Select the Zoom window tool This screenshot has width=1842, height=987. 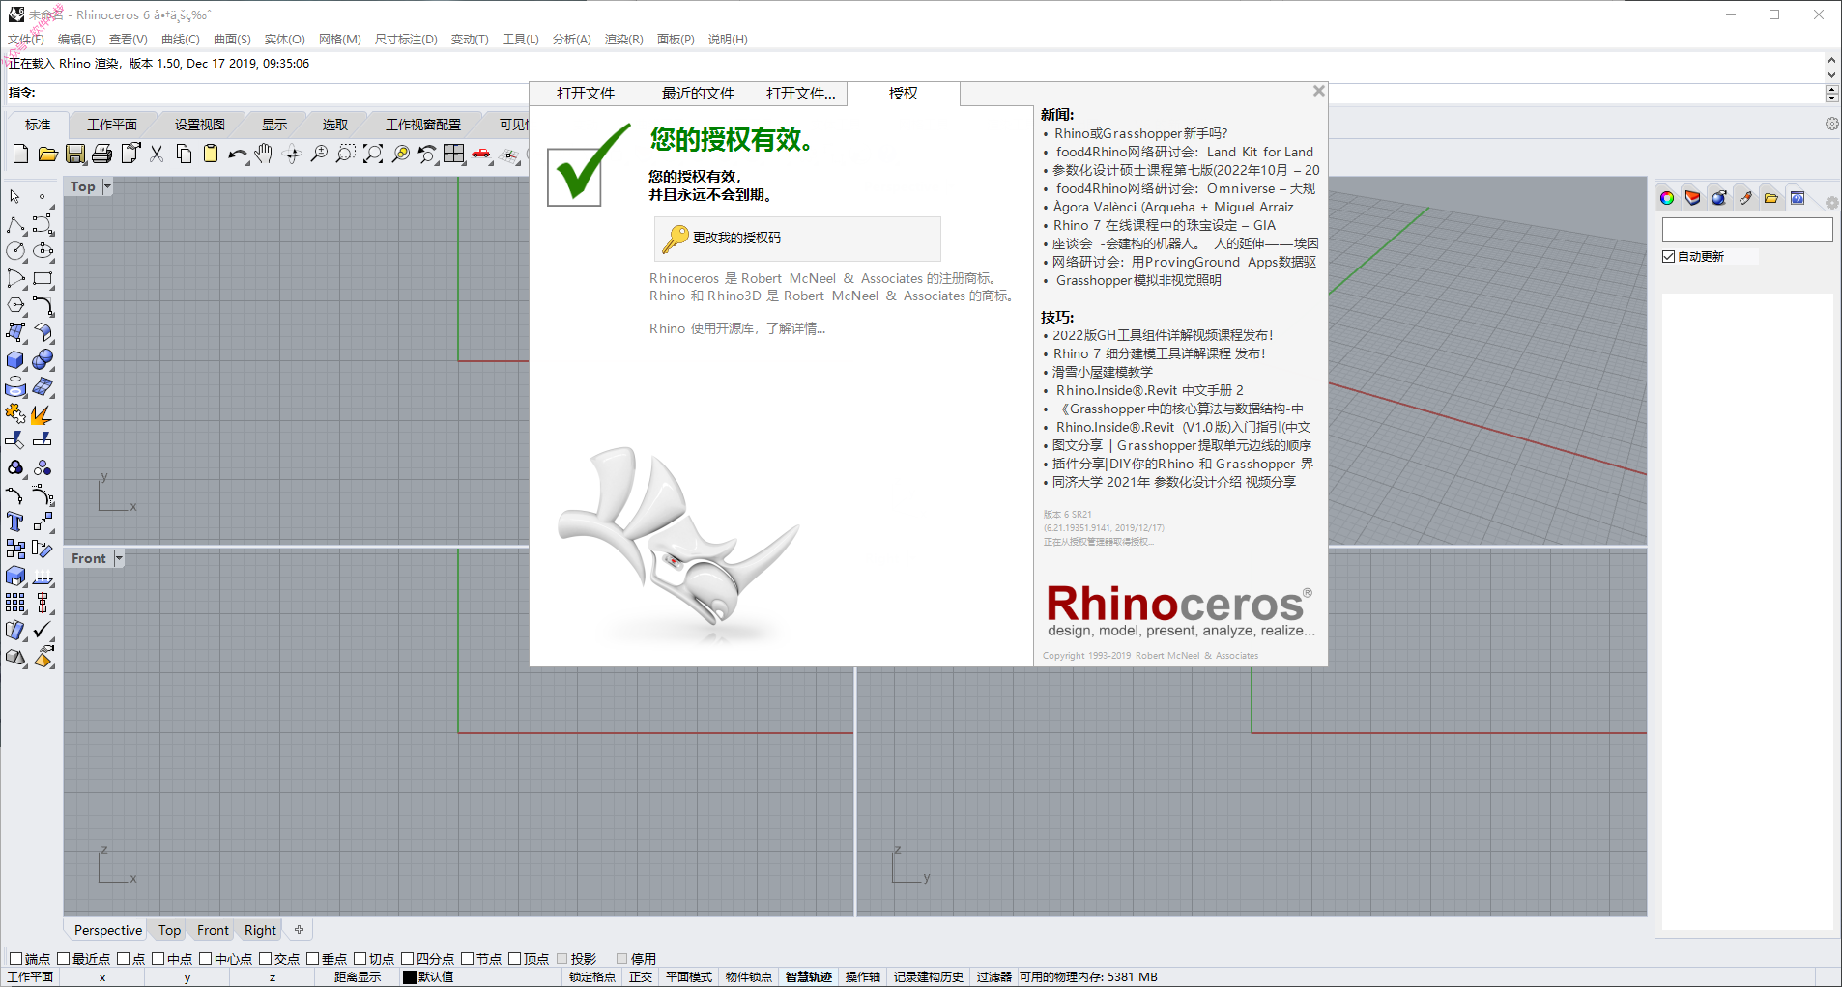click(346, 154)
